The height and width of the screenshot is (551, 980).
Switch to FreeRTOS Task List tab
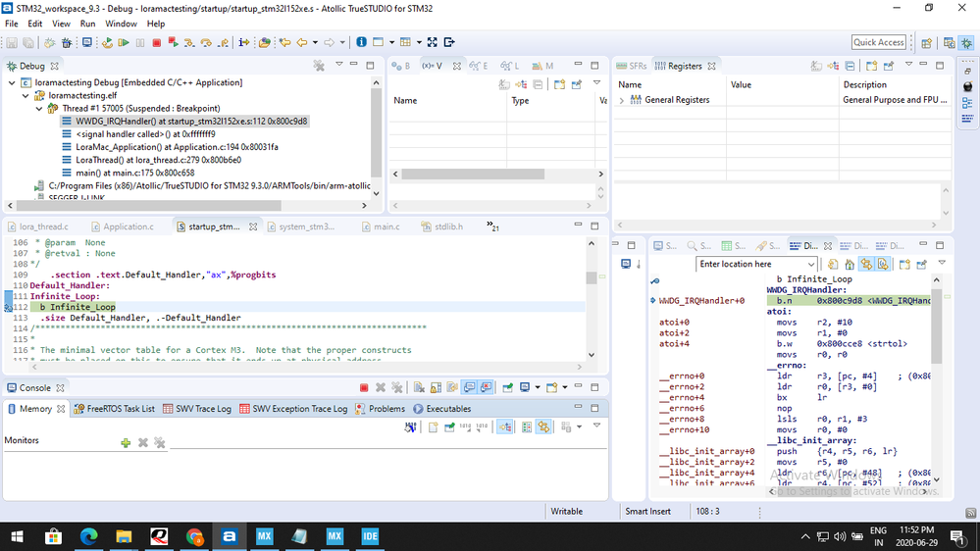pos(114,409)
